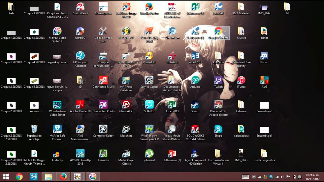This screenshot has height=182, width=324.
Task: Select the Age of Empires II HD icon
Action: (195, 157)
